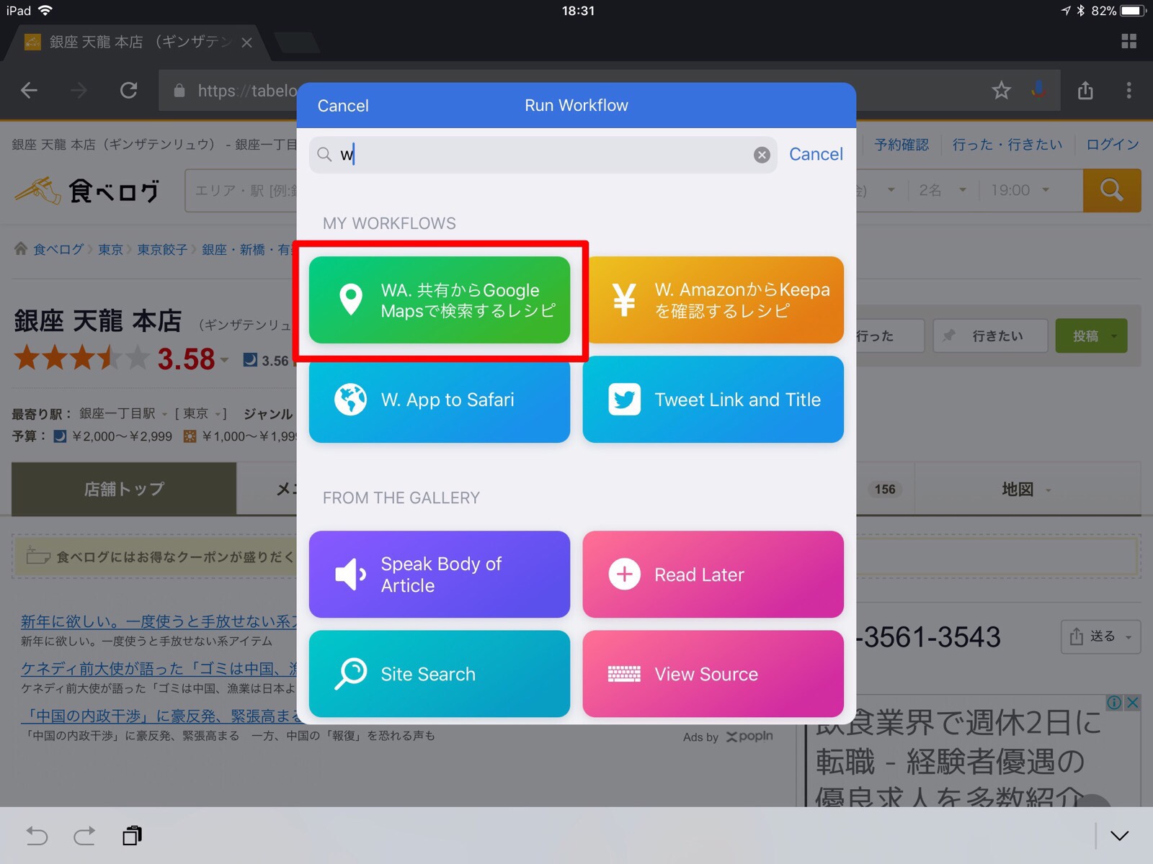Viewport: 1153px width, 864px height.
Task: Click the Tabelog logo
Action: pyautogui.click(x=87, y=191)
